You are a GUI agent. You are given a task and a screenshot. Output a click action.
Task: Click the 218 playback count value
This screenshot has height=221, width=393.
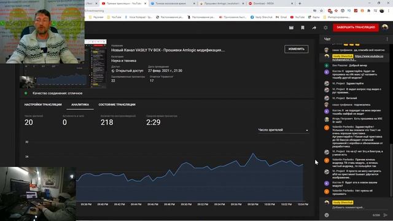click(x=107, y=122)
